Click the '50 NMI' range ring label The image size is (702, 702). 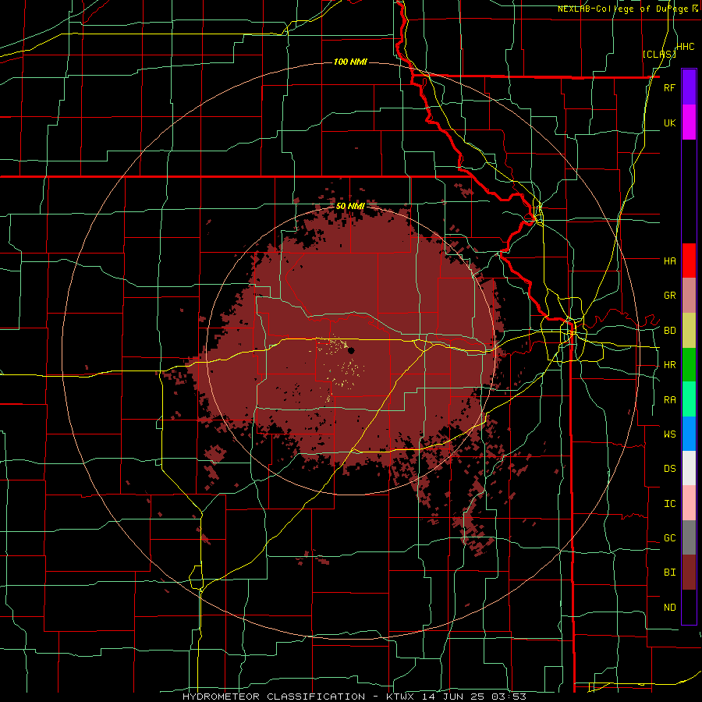coord(350,206)
